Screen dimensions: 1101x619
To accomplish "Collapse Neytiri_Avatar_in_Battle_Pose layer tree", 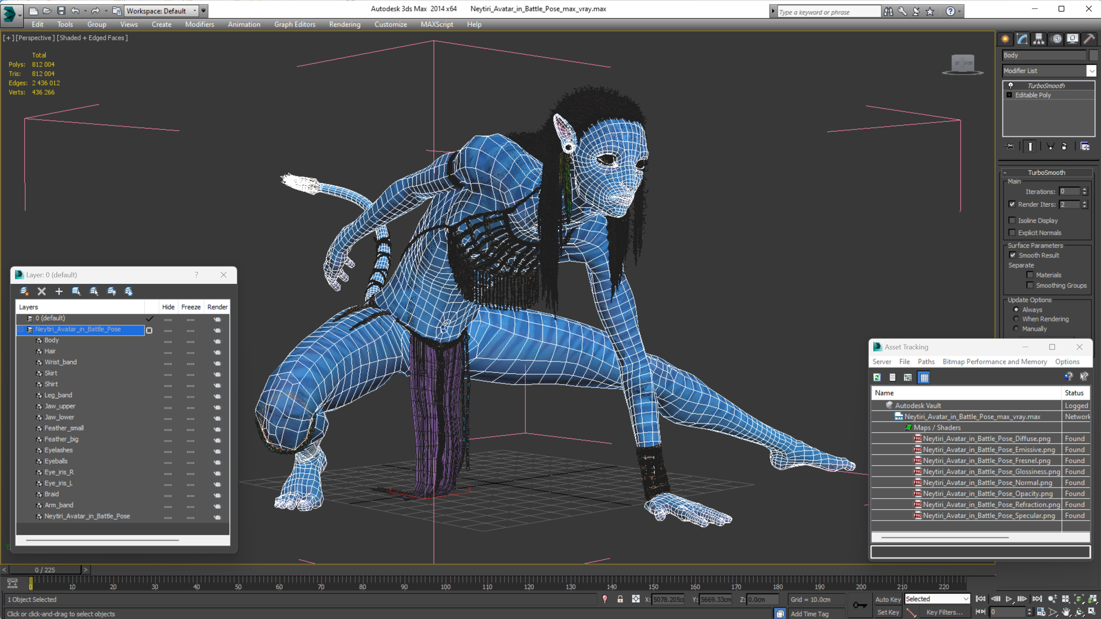I will pyautogui.click(x=20, y=329).
